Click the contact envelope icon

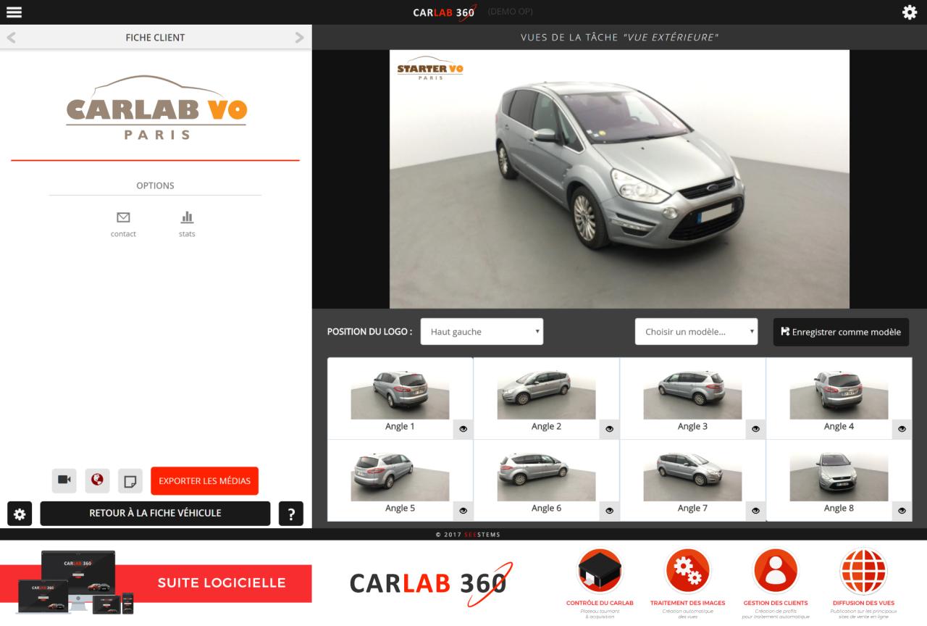tap(123, 217)
